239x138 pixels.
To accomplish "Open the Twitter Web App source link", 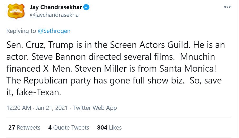I will (95, 108).
